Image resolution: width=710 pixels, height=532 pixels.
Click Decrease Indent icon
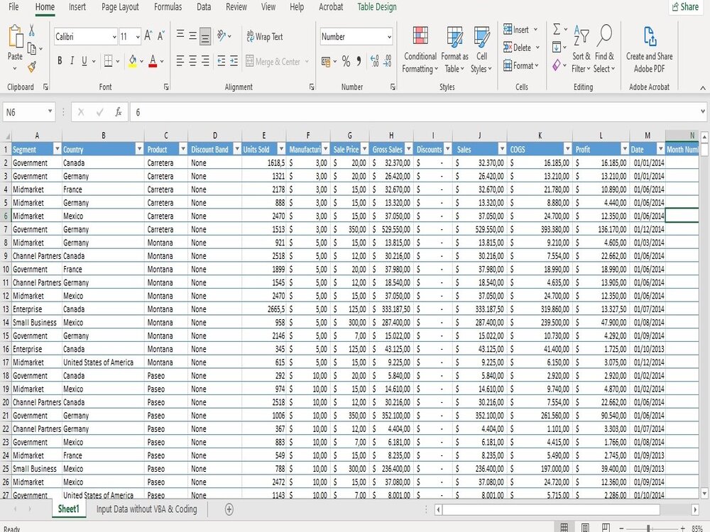(221, 60)
